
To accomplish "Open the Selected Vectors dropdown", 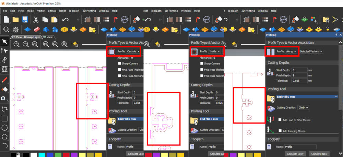I will [x=311, y=52].
